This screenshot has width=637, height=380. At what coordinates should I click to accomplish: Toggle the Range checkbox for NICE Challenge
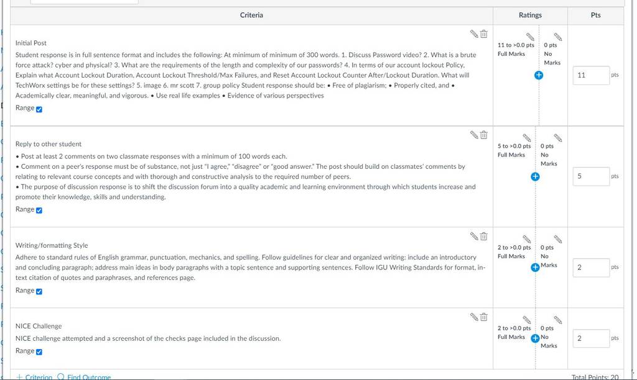(x=39, y=351)
